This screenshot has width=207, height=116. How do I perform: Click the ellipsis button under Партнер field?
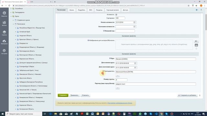pyautogui.click(x=117, y=88)
